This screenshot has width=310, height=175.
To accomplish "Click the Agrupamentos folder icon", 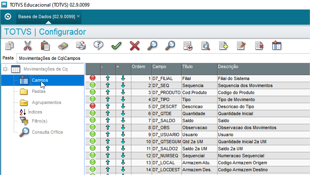I will coord(24,102).
